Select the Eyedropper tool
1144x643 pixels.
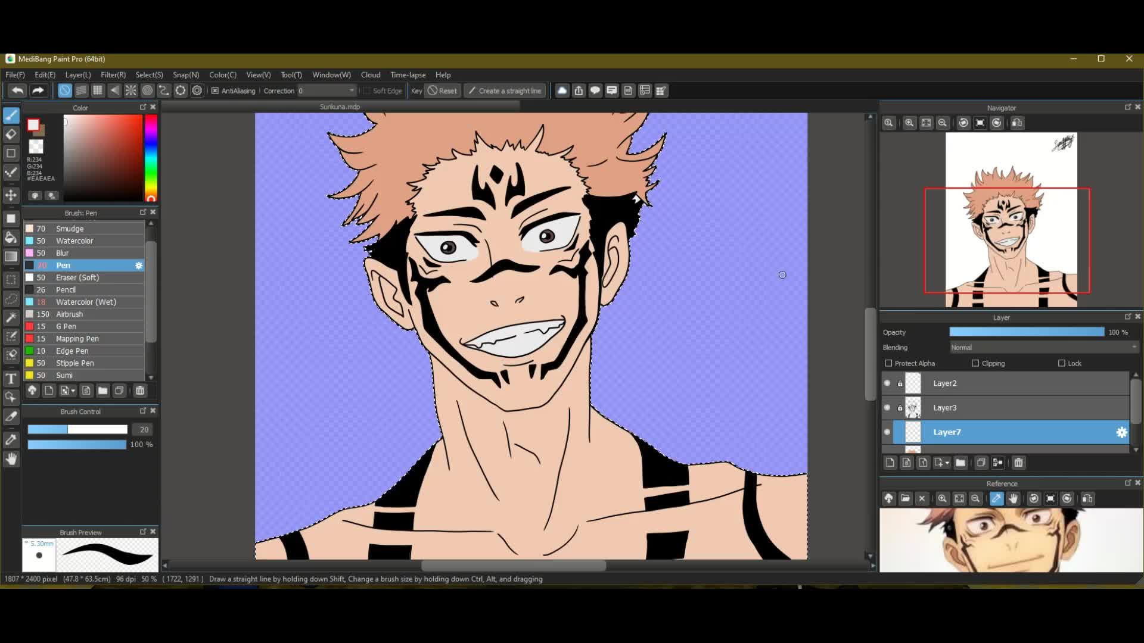[x=11, y=440]
